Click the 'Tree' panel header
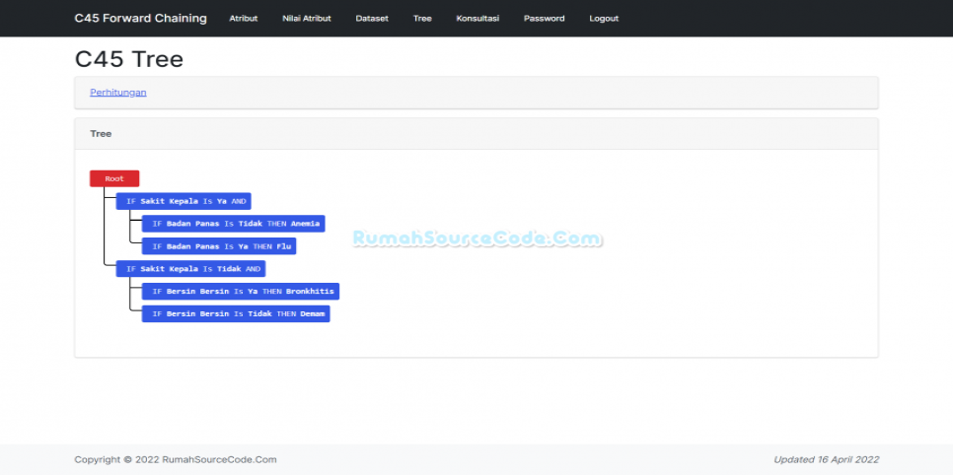The width and height of the screenshot is (953, 475). 101,133
